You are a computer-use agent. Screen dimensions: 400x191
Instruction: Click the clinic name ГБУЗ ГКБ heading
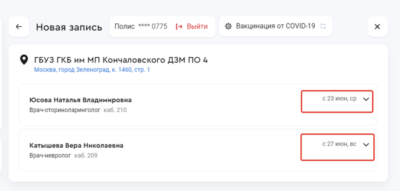pos(121,60)
